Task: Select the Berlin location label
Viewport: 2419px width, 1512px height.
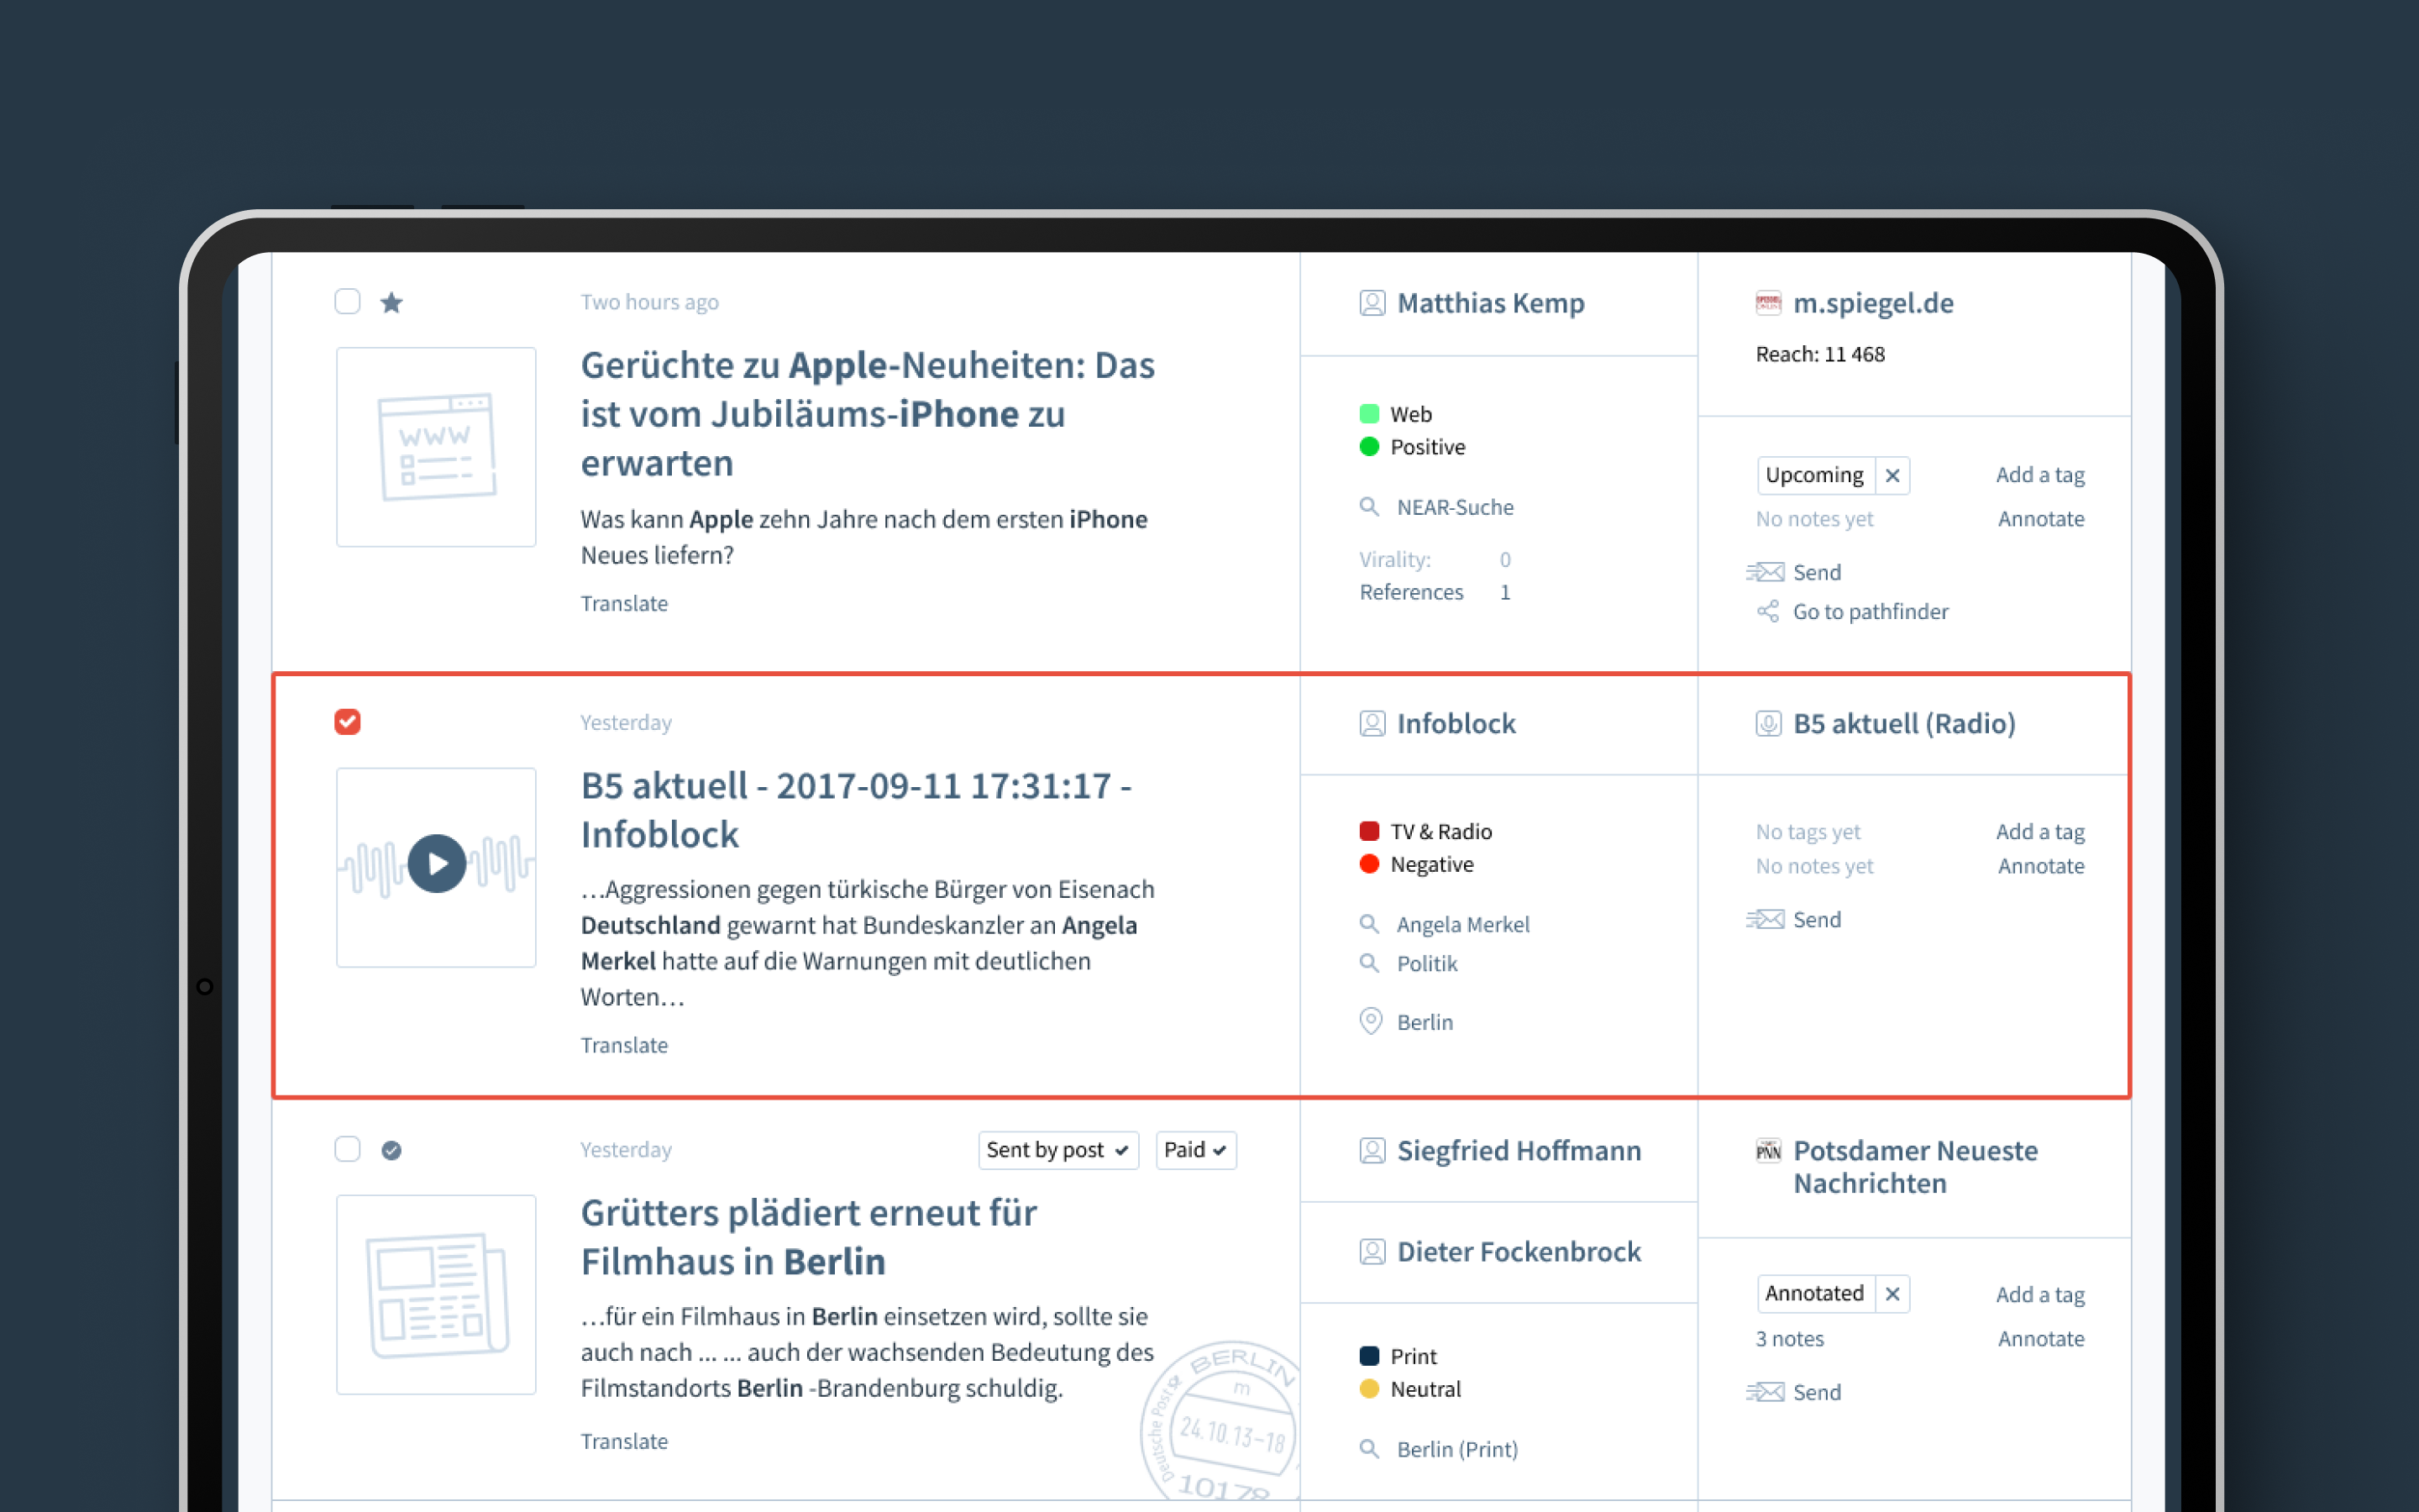Action: tap(1425, 1022)
